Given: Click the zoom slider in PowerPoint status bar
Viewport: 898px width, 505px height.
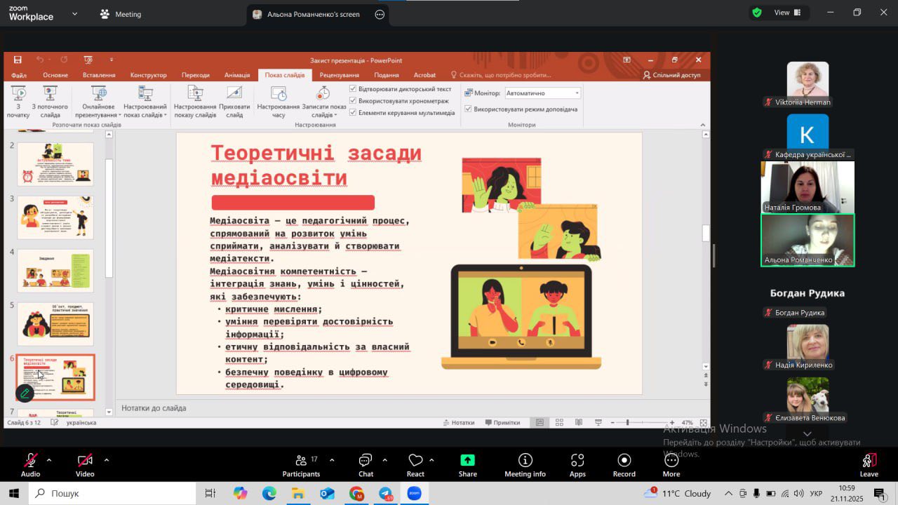Looking at the screenshot, I should (x=627, y=423).
